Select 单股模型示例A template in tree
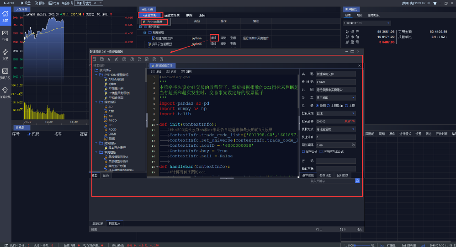The width and height of the screenshot is (456, 247). pos(117,157)
